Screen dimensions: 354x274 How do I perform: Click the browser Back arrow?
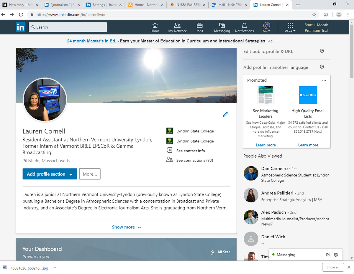click(4, 14)
